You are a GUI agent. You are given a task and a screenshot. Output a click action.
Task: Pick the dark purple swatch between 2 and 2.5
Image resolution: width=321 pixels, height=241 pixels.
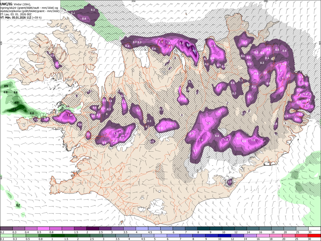pyautogui.click(x=92, y=229)
